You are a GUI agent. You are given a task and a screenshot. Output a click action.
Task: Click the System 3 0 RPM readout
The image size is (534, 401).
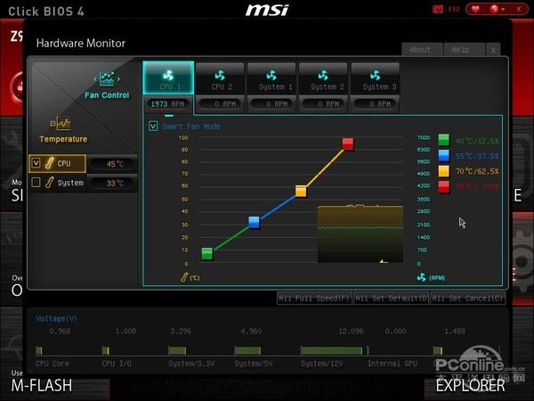pos(376,104)
